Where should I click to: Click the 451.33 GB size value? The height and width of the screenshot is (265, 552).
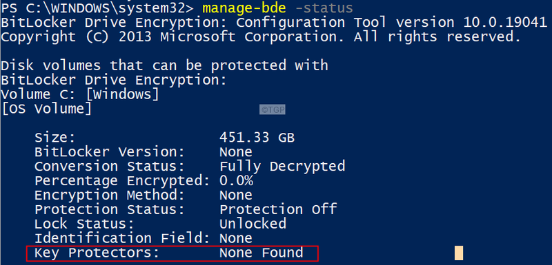pyautogui.click(x=257, y=137)
